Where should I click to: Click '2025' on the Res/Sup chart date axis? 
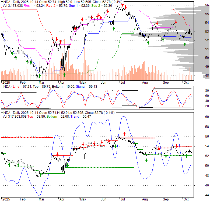[6, 83]
